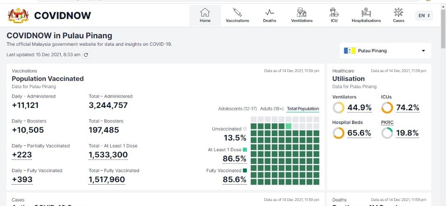
Task: Select the Total Population tab
Action: tap(303, 109)
